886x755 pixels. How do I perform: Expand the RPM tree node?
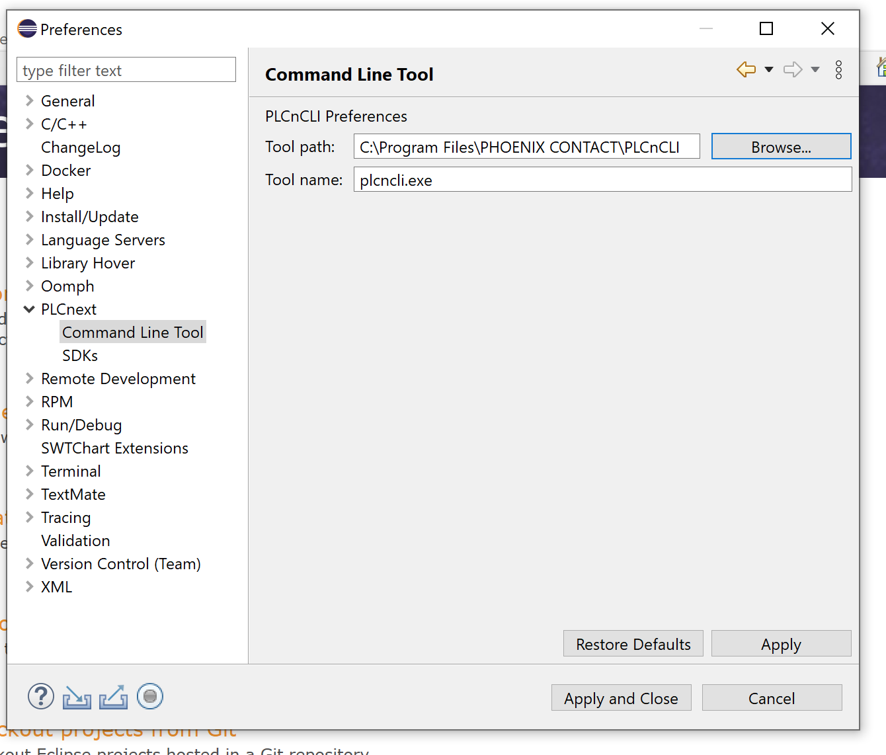(29, 401)
